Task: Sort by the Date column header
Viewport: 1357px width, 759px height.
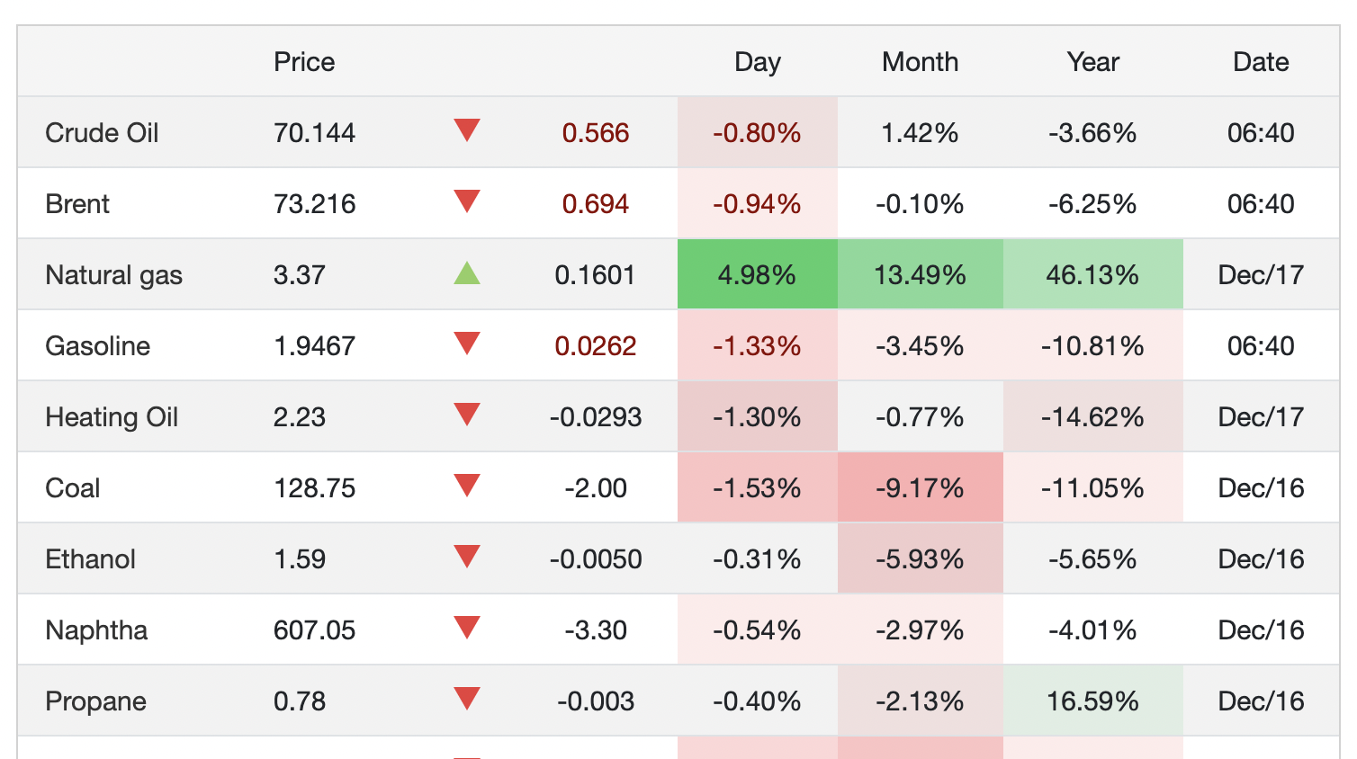Action: (x=1261, y=62)
